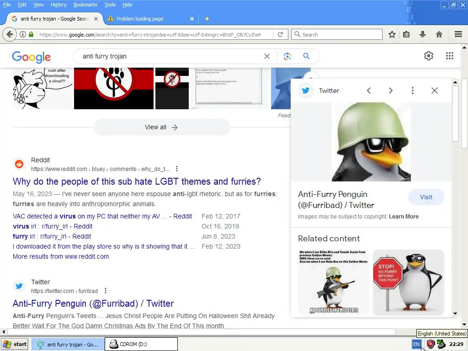468x351 pixels.
Task: Open more options for Twitter result
Action: [106, 291]
